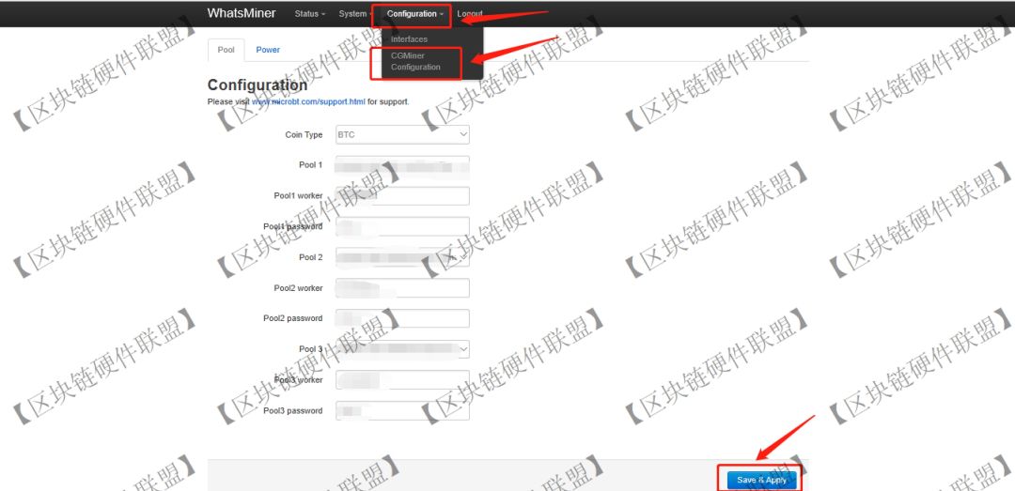Viewport: 1015px width, 491px height.
Task: Focus the Pool2 worker input field
Action: click(x=402, y=288)
